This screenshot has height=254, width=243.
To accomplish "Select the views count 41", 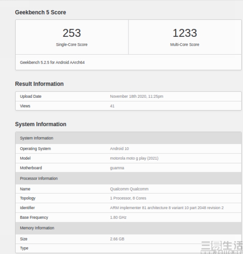I will (112, 106).
